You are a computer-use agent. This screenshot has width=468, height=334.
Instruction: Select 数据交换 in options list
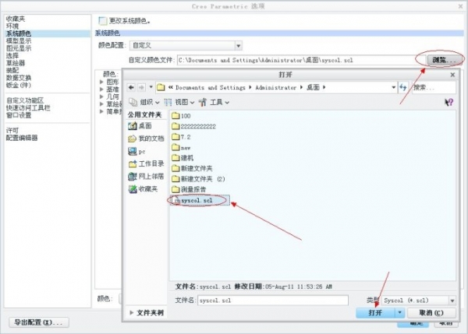click(x=19, y=78)
